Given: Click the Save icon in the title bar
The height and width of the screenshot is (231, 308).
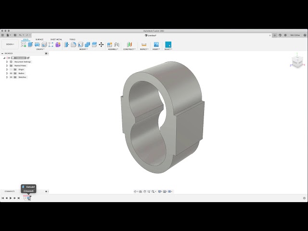Looking at the screenshot, I should tap(15, 35).
